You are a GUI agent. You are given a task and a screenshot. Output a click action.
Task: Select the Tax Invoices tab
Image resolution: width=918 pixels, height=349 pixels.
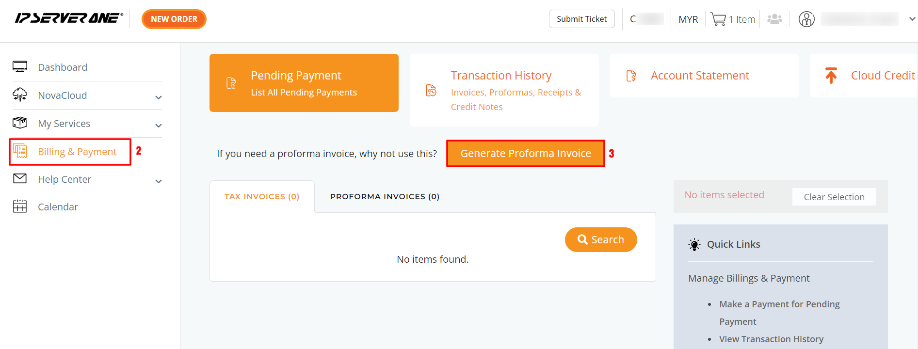[262, 196]
